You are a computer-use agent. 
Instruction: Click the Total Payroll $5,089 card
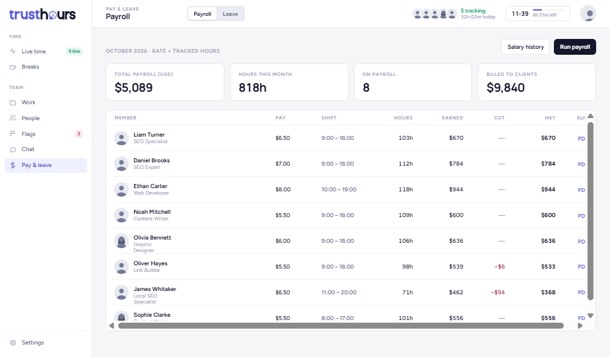coord(165,82)
